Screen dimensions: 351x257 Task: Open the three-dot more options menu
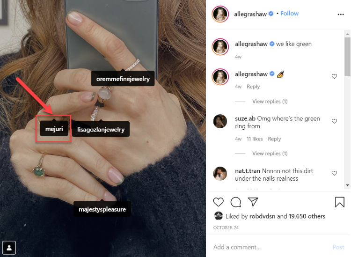pyautogui.click(x=341, y=15)
